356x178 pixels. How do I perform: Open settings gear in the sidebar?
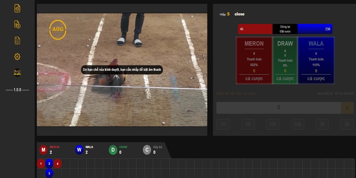pos(17,57)
